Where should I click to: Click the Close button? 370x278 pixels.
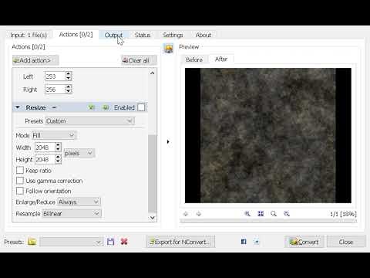tap(346, 242)
